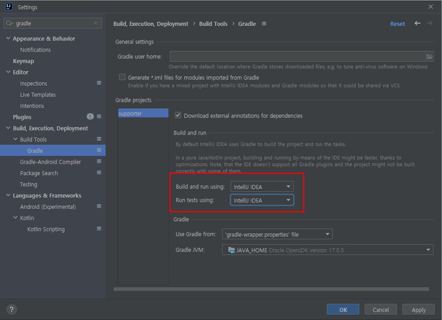Click Build, Execution, Deployment breadcrumb
Viewport: 442px width, 320px height.
(151, 24)
